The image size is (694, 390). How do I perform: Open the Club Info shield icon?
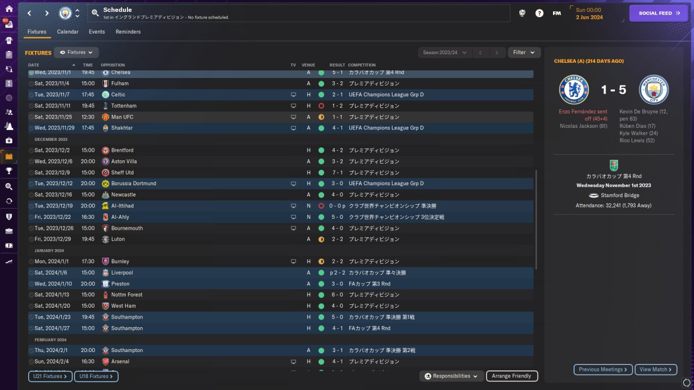(x=9, y=217)
